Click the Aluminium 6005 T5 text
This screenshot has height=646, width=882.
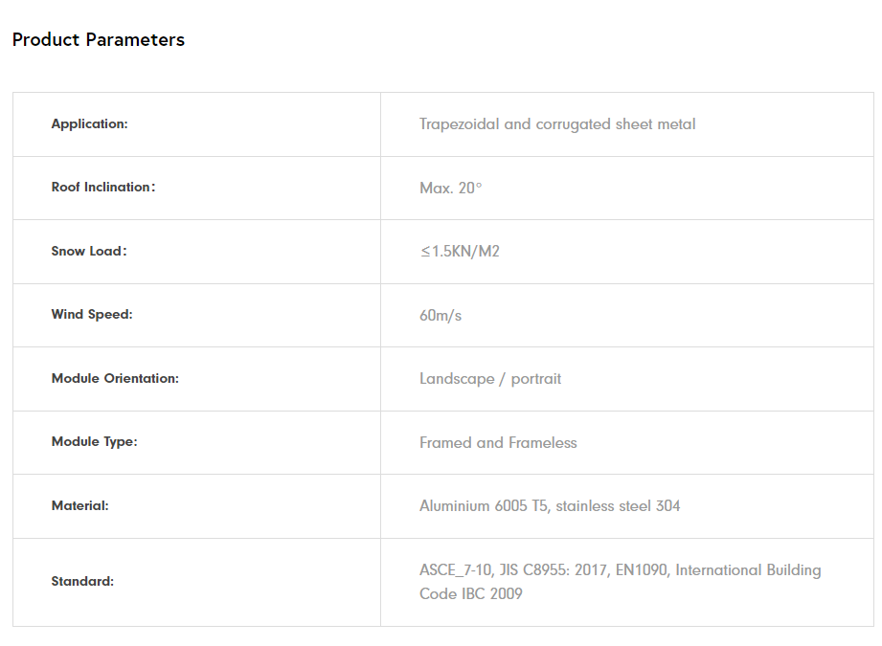coord(484,506)
